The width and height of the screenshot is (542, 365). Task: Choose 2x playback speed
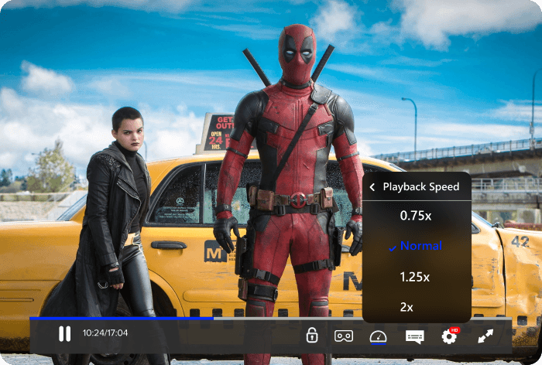click(406, 307)
